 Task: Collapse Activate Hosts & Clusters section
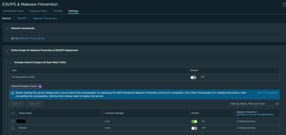[11, 62]
